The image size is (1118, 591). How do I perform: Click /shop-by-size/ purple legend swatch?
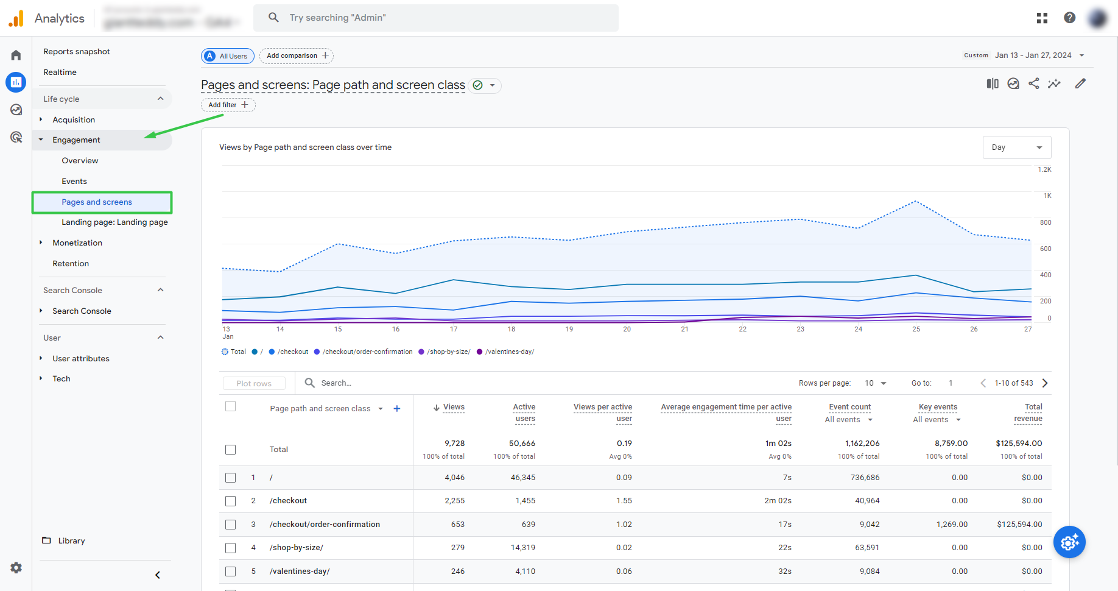421,352
